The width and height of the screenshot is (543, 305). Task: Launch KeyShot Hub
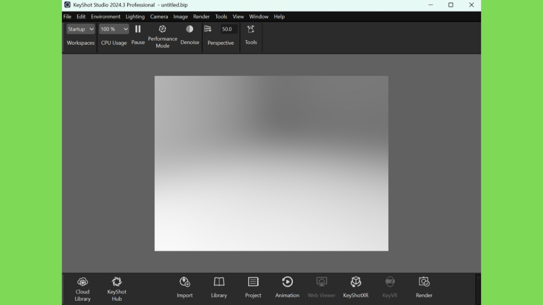pyautogui.click(x=117, y=289)
